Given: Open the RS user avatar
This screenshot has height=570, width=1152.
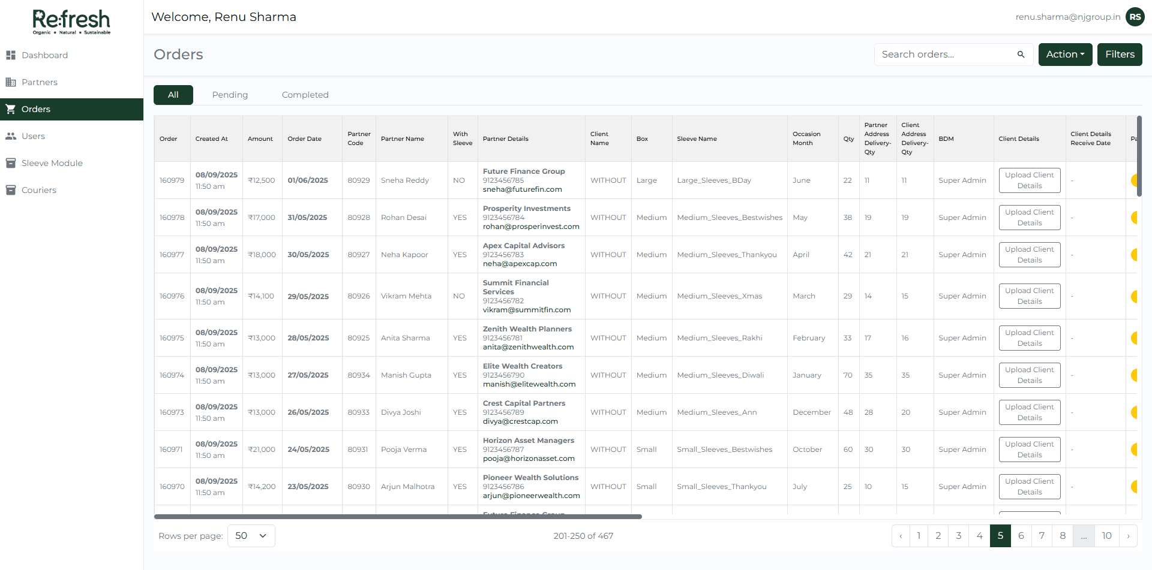Looking at the screenshot, I should (x=1135, y=17).
